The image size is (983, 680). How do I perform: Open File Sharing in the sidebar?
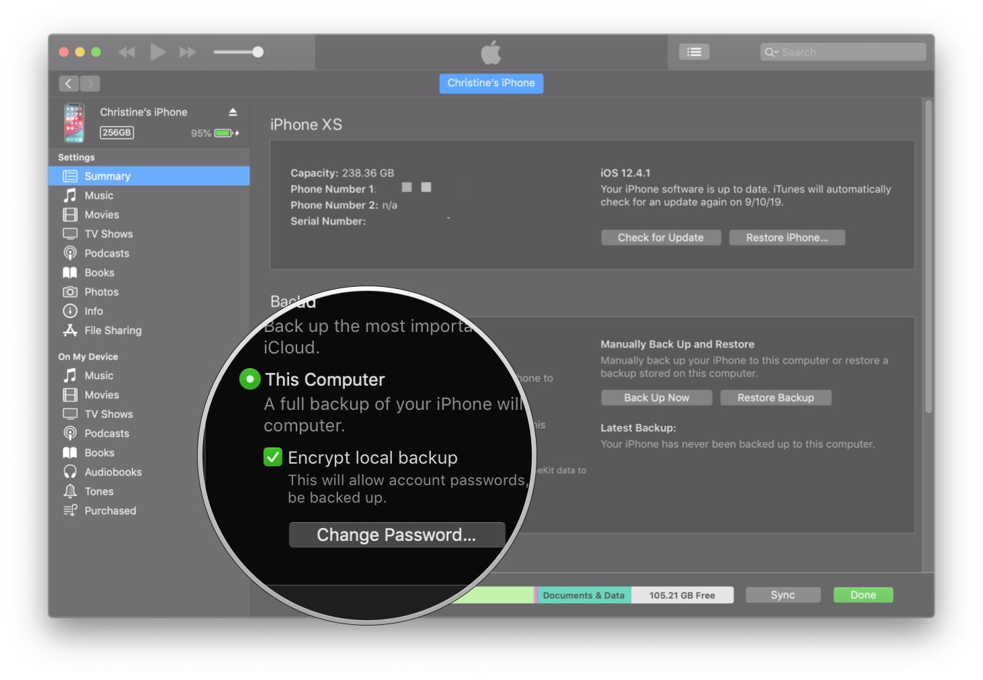click(x=112, y=331)
